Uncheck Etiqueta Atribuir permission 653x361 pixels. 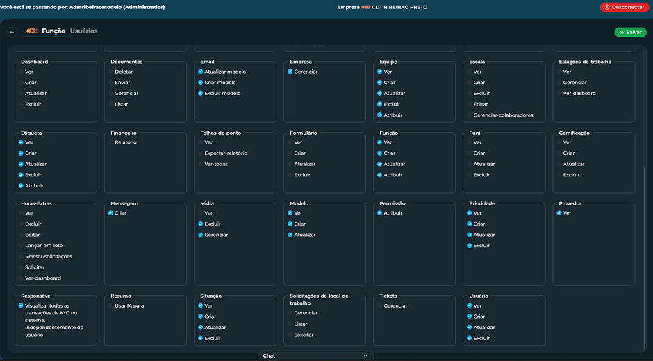[x=21, y=185]
